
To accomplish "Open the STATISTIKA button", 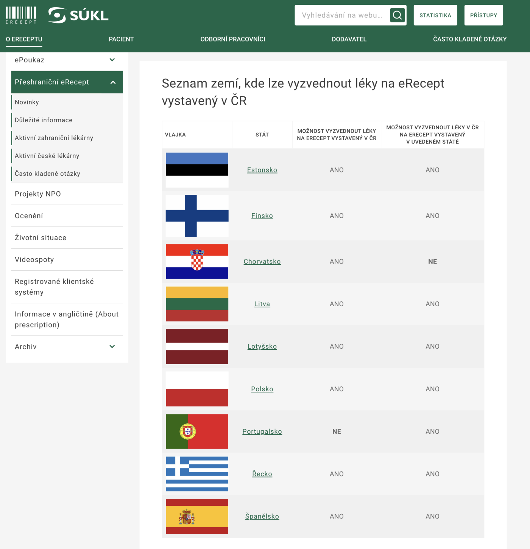I will pyautogui.click(x=435, y=15).
